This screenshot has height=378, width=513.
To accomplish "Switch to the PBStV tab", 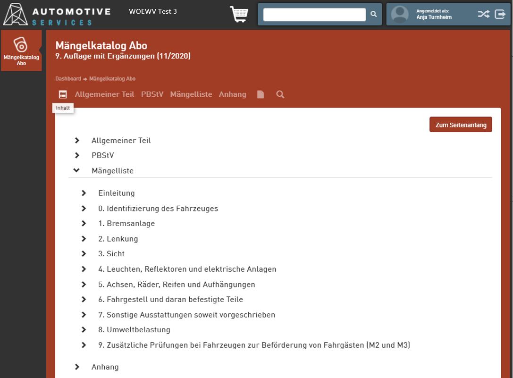I will coord(152,94).
